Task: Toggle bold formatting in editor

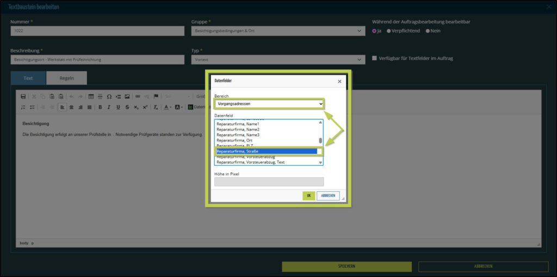Action: point(100,107)
